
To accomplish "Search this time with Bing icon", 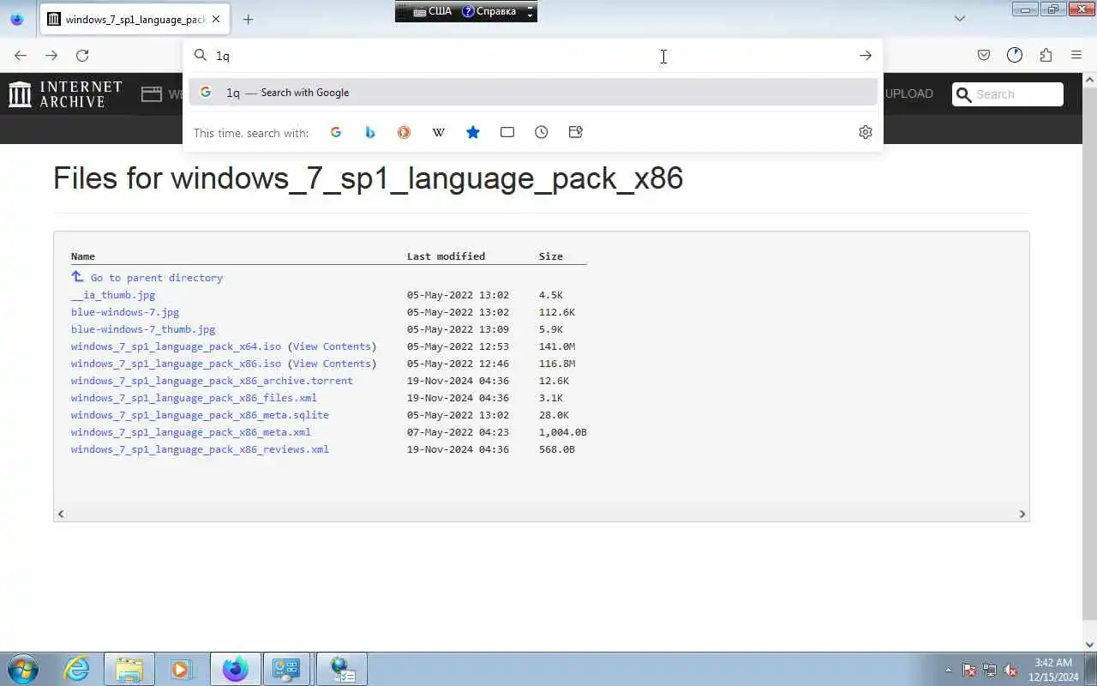I will tap(370, 132).
